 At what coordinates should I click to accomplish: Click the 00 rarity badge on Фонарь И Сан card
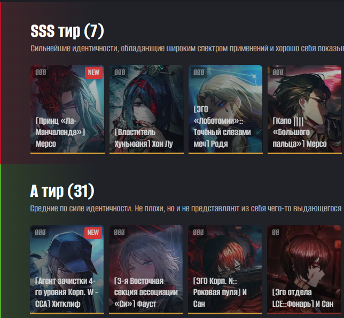275,233
